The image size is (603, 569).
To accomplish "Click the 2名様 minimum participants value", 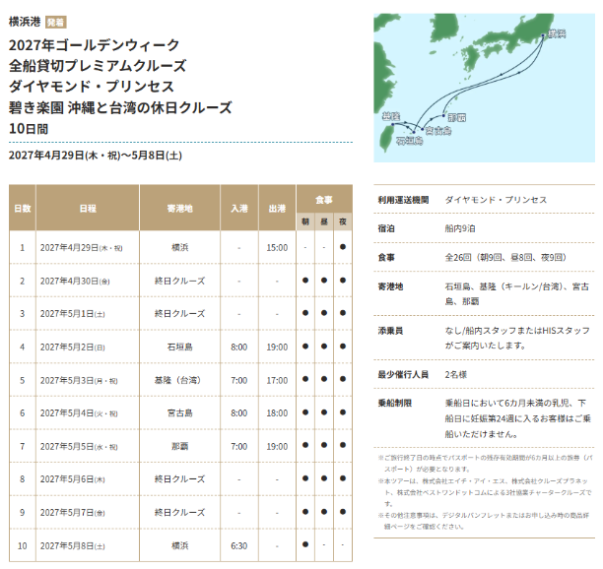I will pos(456,375).
